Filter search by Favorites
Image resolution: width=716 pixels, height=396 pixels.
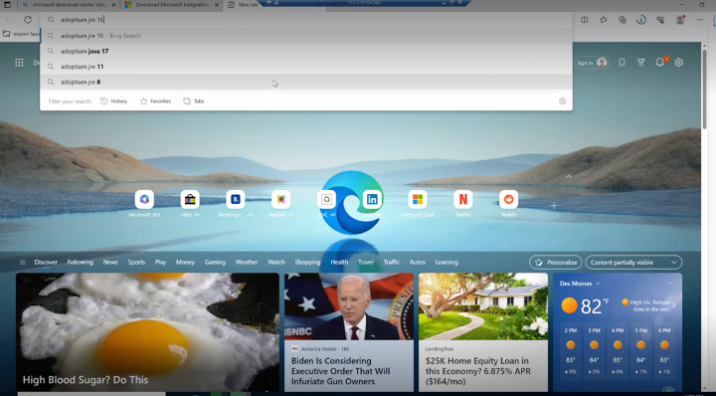[x=155, y=101]
